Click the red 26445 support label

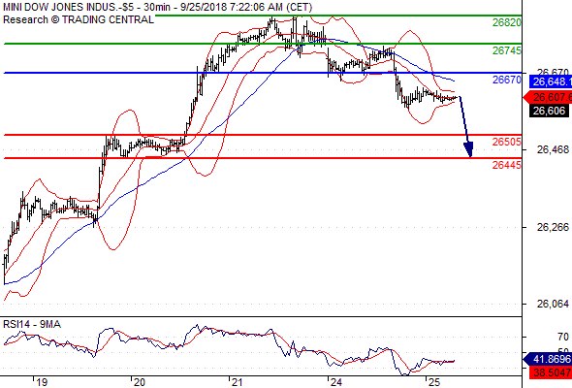pyautogui.click(x=507, y=165)
